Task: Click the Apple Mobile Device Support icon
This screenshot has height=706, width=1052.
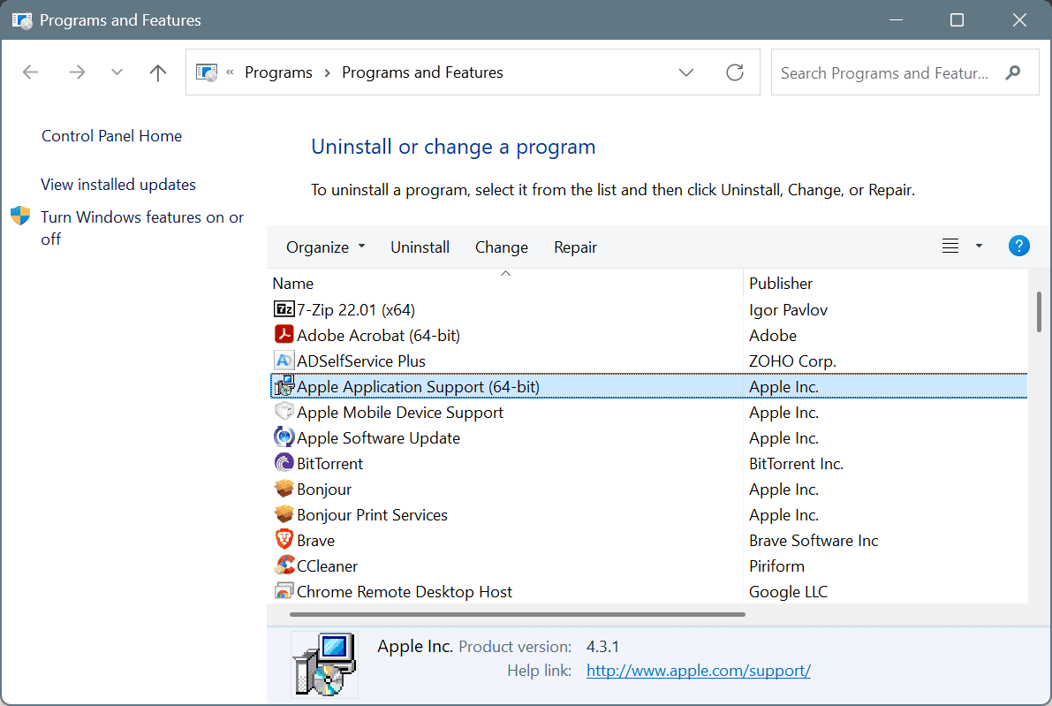Action: point(284,412)
